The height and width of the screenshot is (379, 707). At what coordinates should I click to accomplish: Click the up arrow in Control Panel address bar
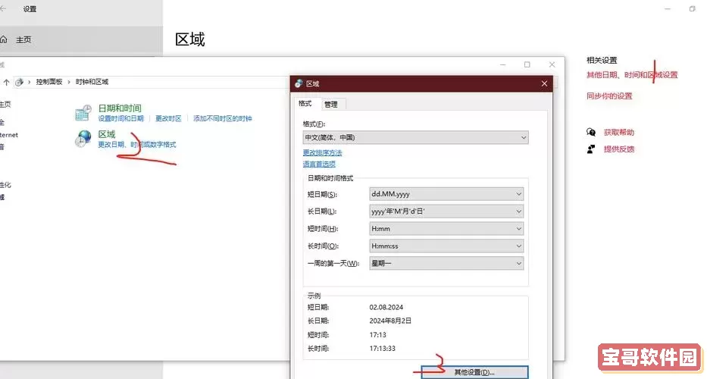[7, 82]
